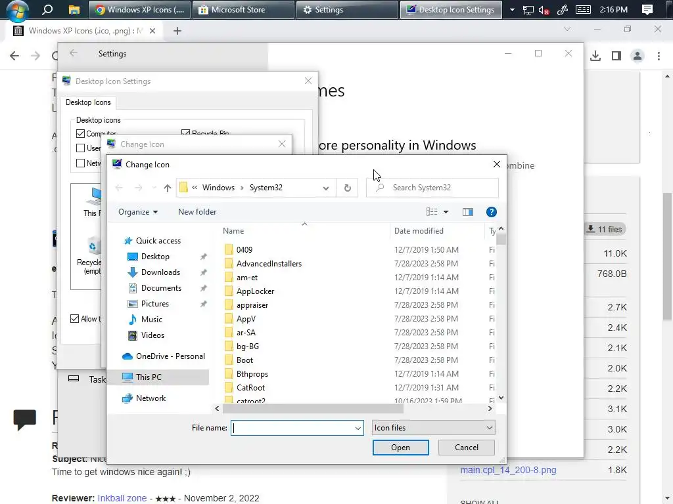Toggle Allow themes to change icons checkbox
The width and height of the screenshot is (673, 504).
[74, 319]
